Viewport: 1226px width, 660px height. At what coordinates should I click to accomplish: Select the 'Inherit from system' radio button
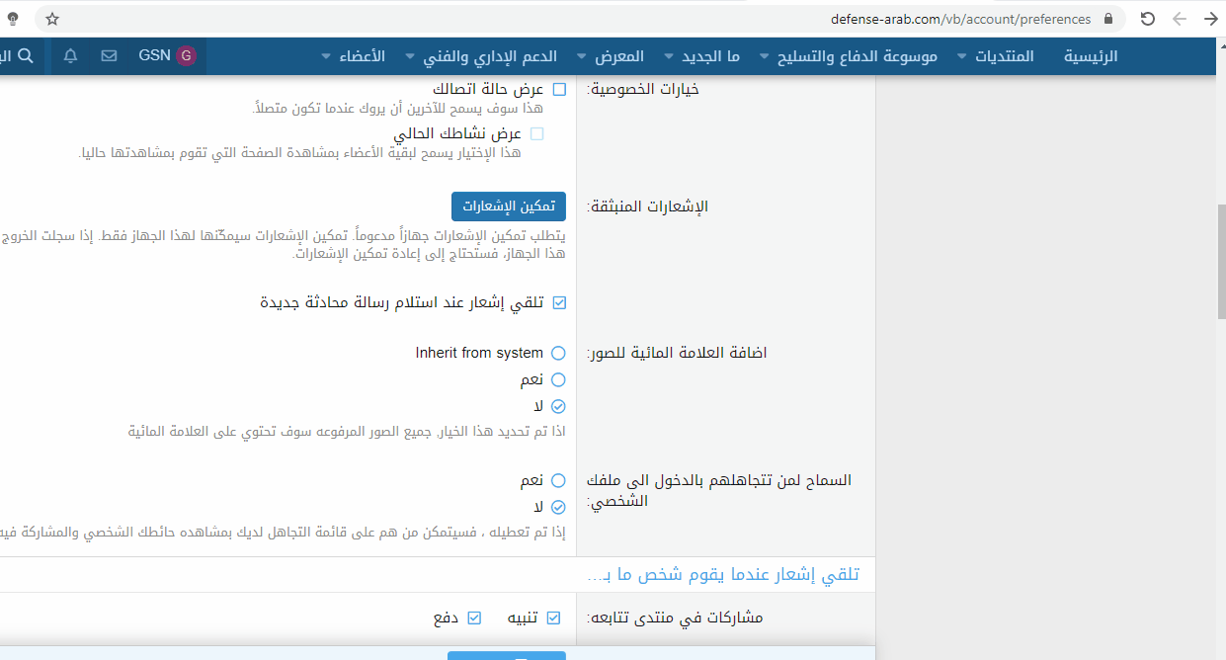click(x=558, y=353)
